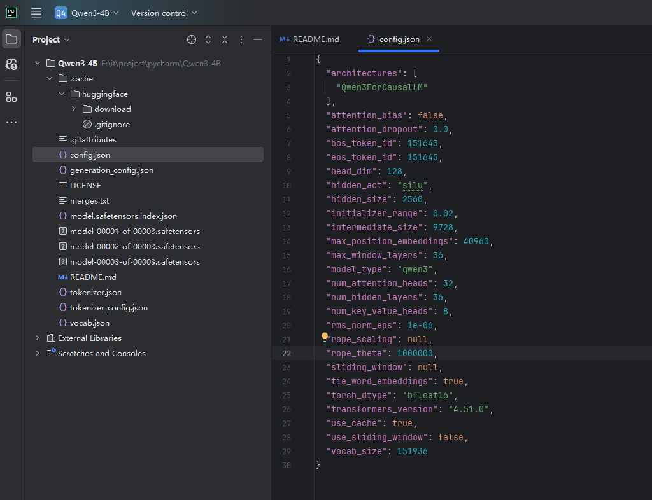Collapse the Qwen3-4B root folder
Image resolution: width=652 pixels, height=500 pixels.
(38, 63)
